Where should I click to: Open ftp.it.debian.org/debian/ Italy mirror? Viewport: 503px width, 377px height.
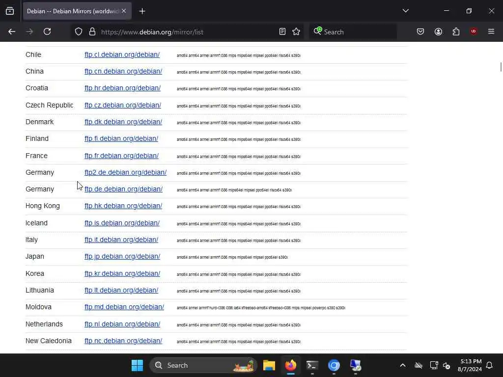(x=121, y=240)
